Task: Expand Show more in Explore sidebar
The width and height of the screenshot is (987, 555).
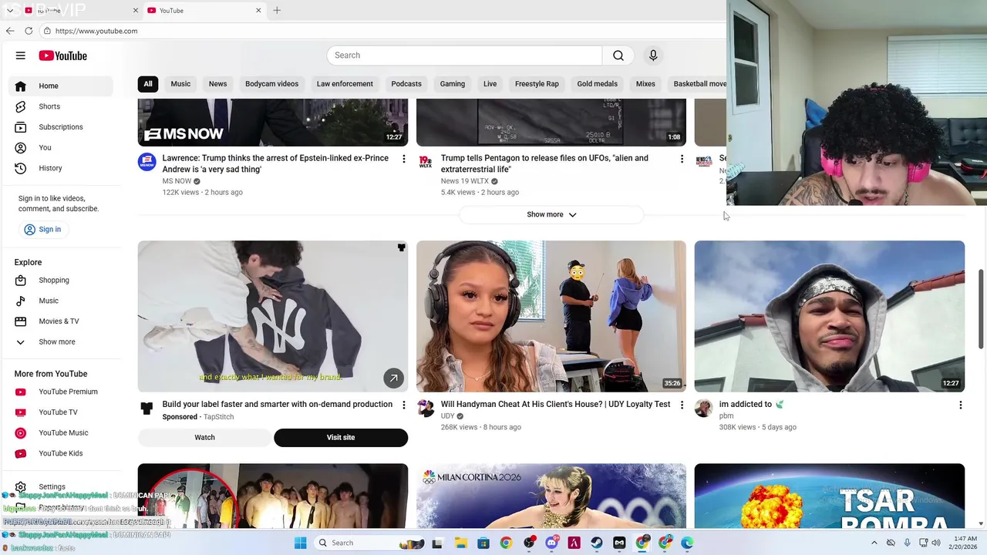Action: point(62,341)
